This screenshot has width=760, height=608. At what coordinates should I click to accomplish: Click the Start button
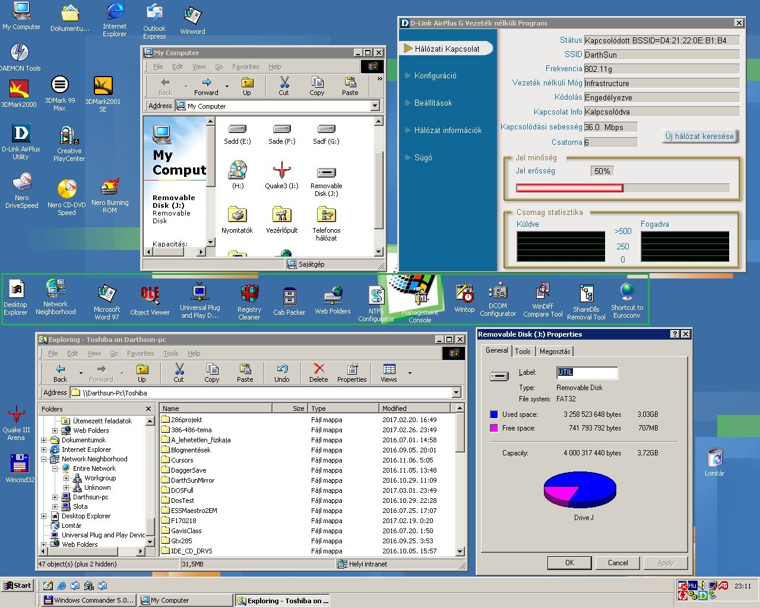[17, 585]
